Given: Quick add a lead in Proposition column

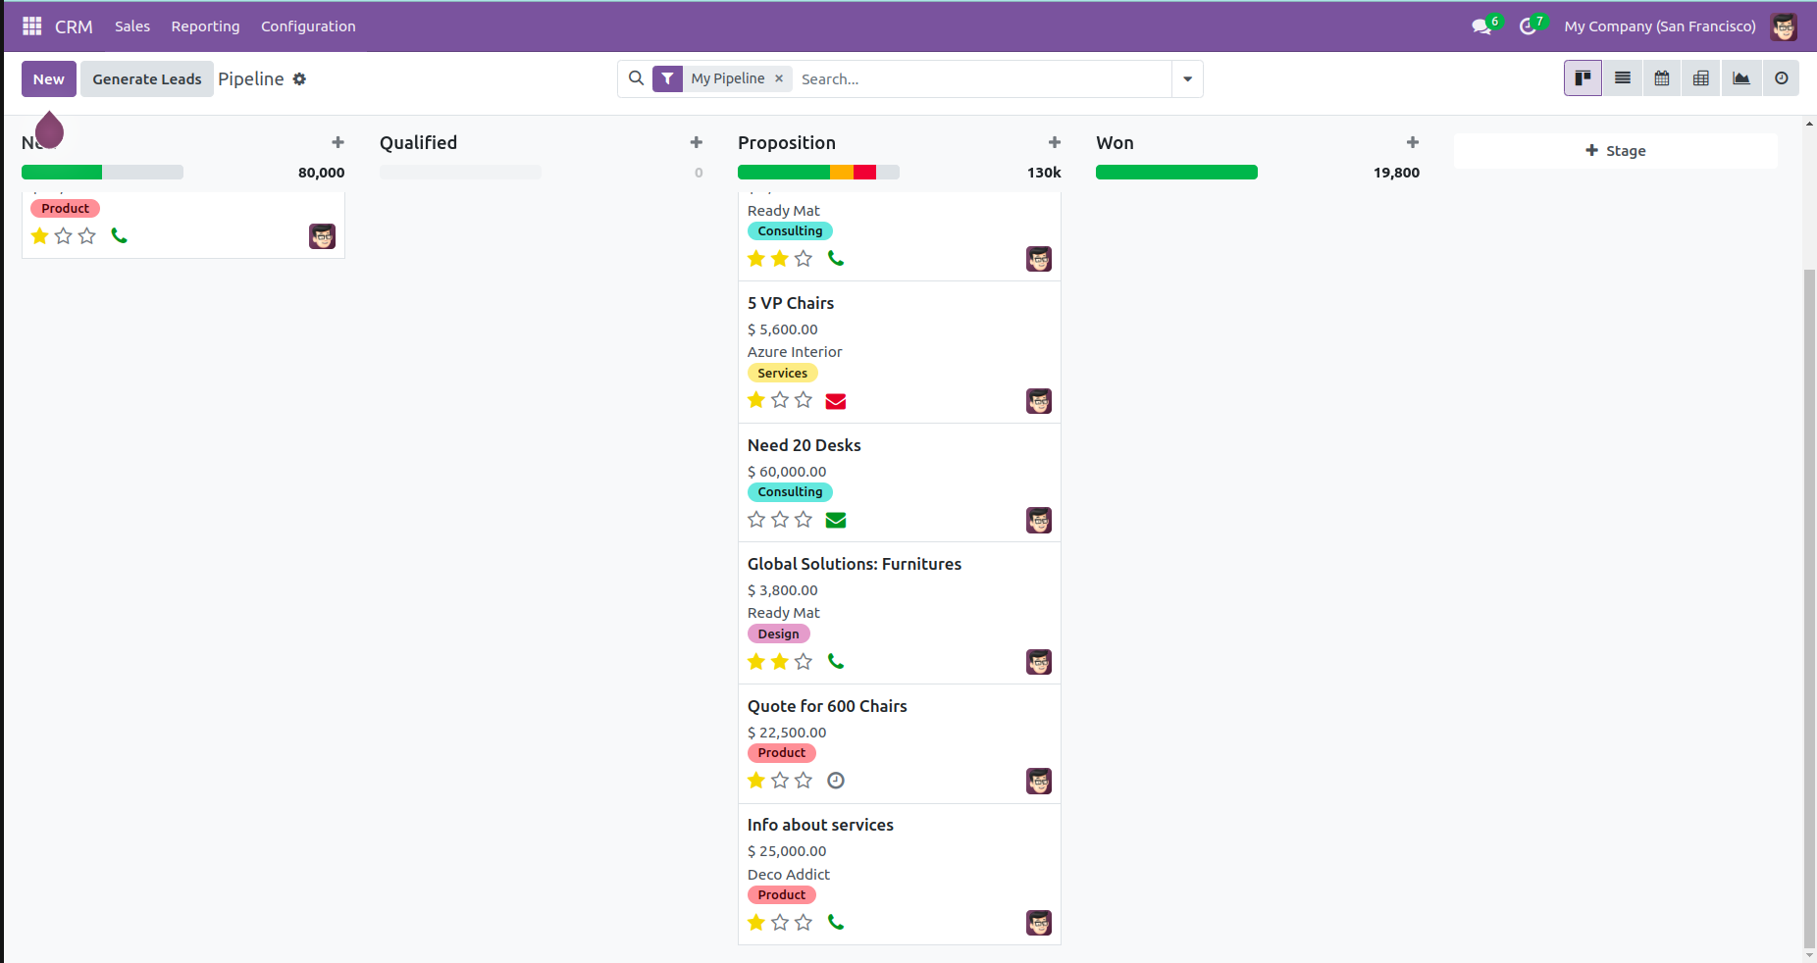Looking at the screenshot, I should pos(1055,142).
